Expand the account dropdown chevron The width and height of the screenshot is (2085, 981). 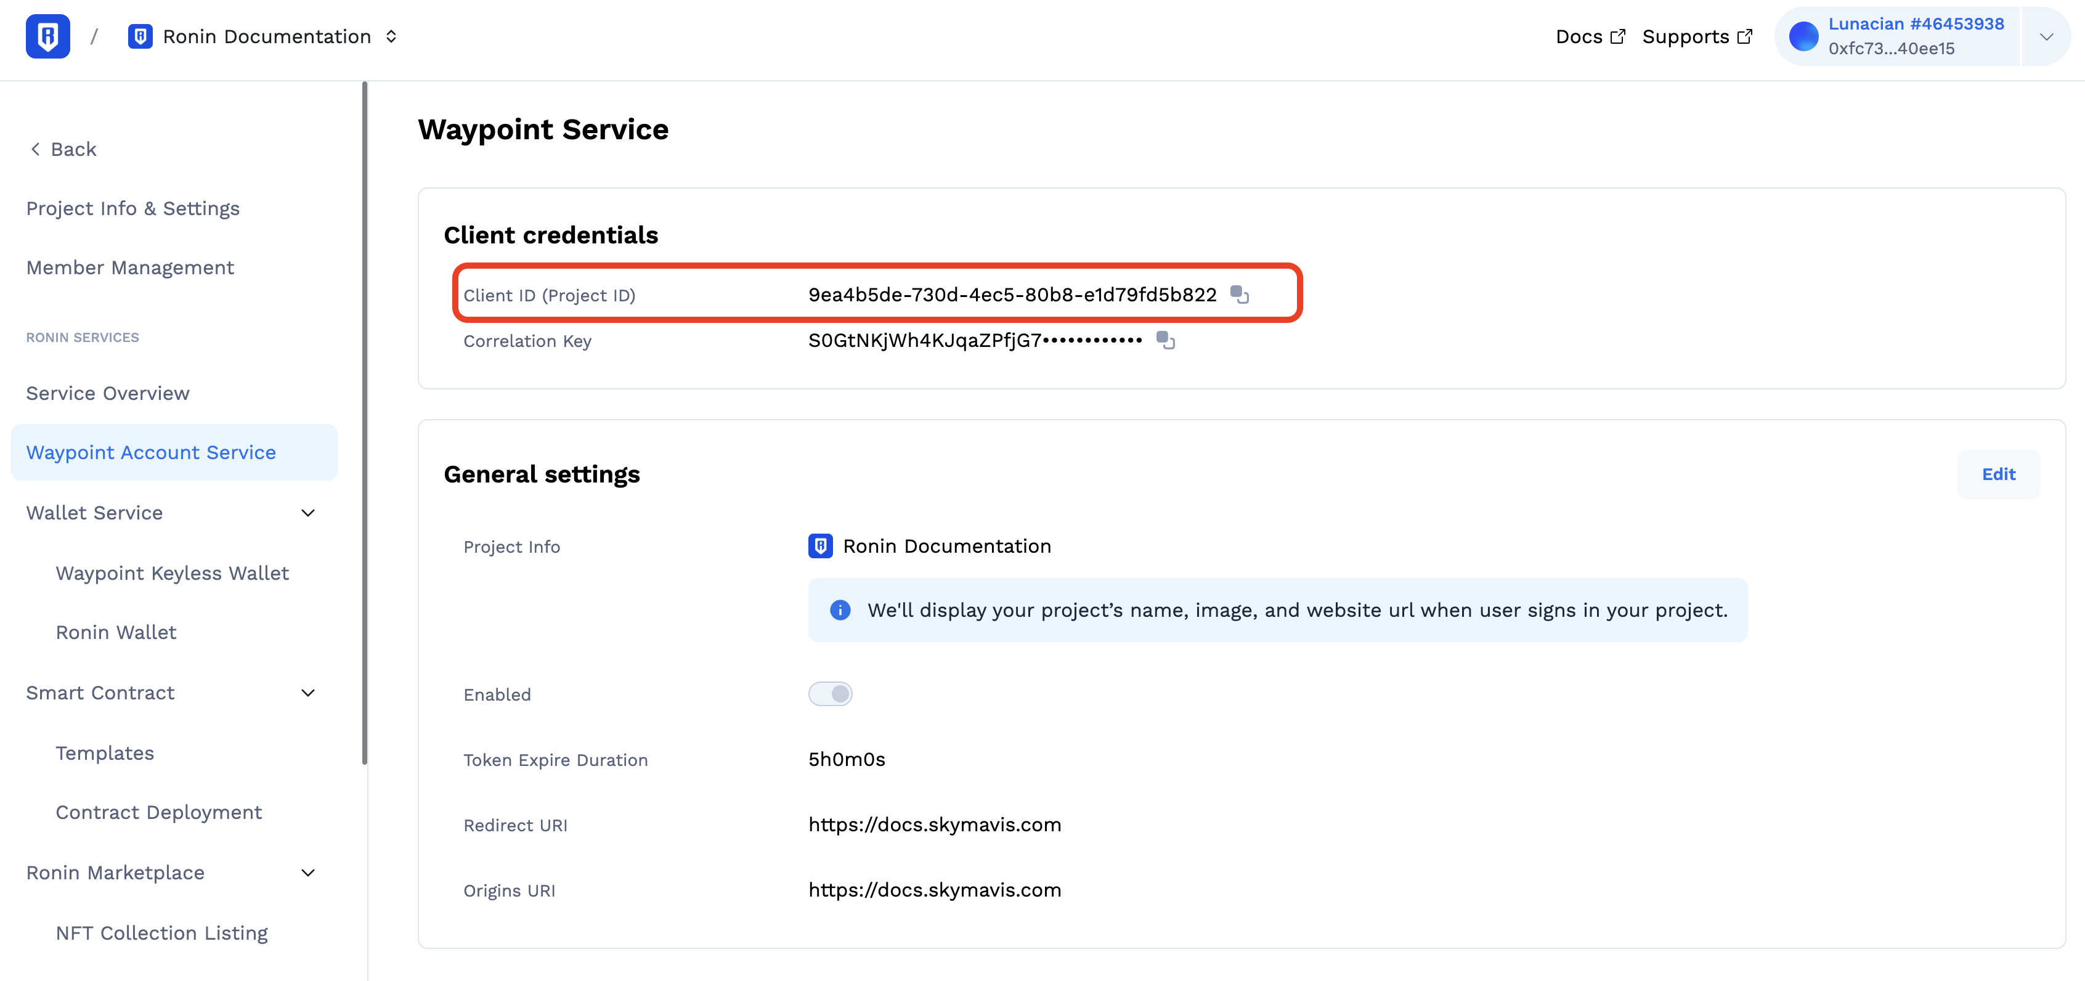click(x=2046, y=36)
